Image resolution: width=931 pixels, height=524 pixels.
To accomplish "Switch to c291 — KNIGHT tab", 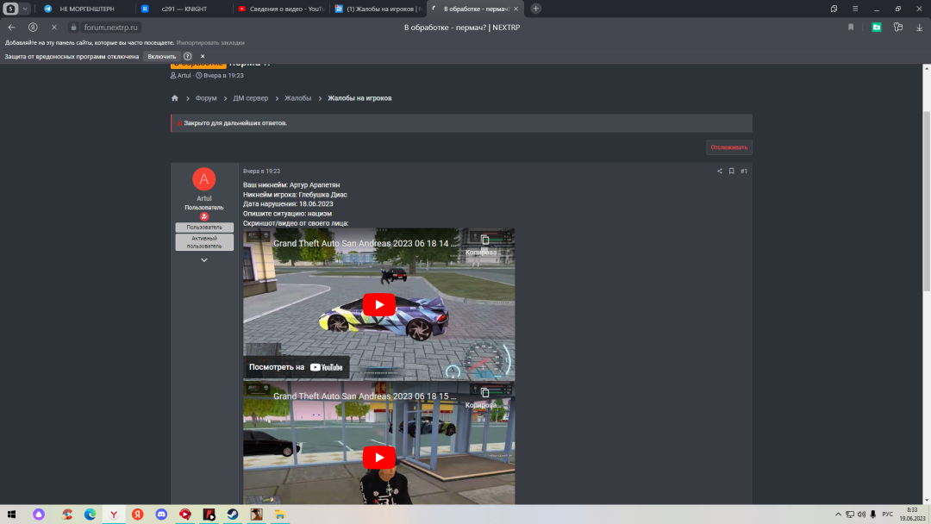I will [183, 9].
